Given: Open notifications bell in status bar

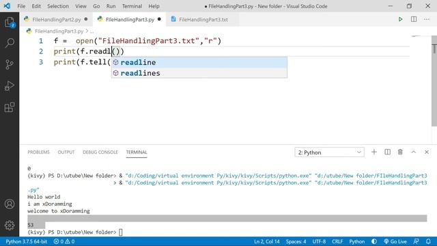Looking at the screenshot, I should 428,241.
